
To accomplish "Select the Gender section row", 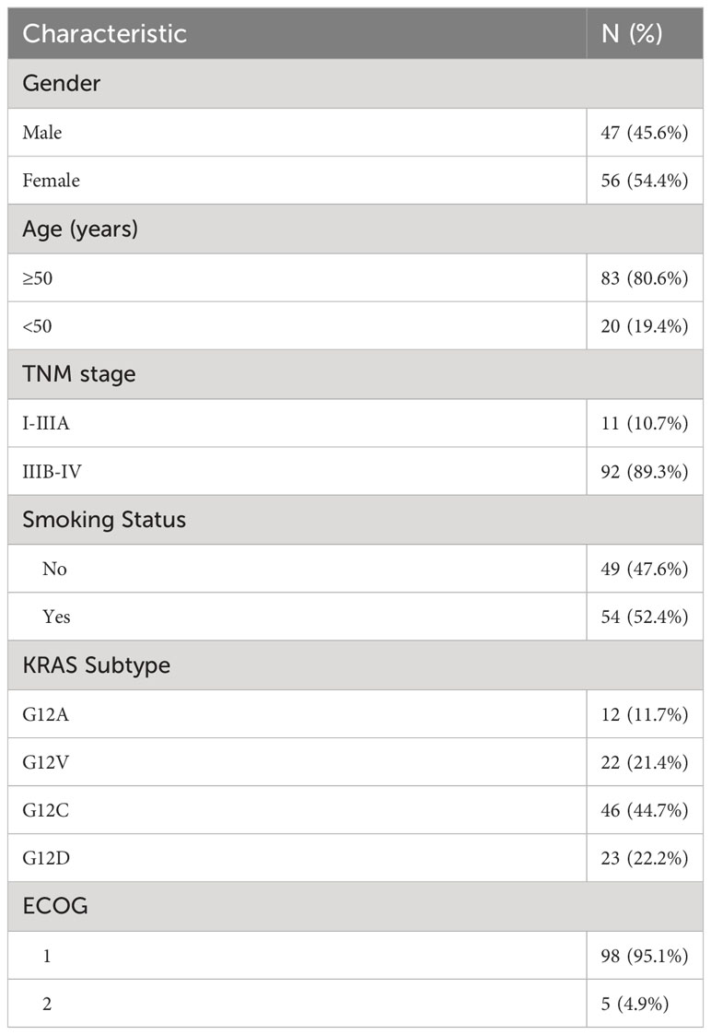I will (x=355, y=83).
